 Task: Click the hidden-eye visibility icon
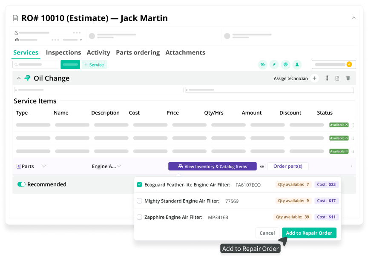(262, 65)
